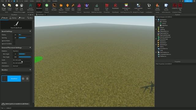Open the Avatar Importer
Screen dimensions: 196x110
[x=157, y=7]
